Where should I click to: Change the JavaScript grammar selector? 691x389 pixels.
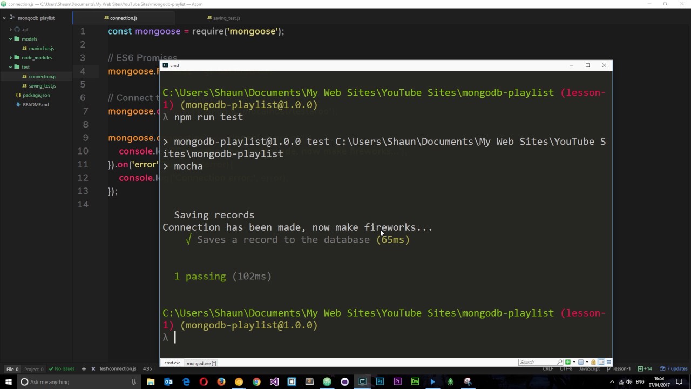590,369
